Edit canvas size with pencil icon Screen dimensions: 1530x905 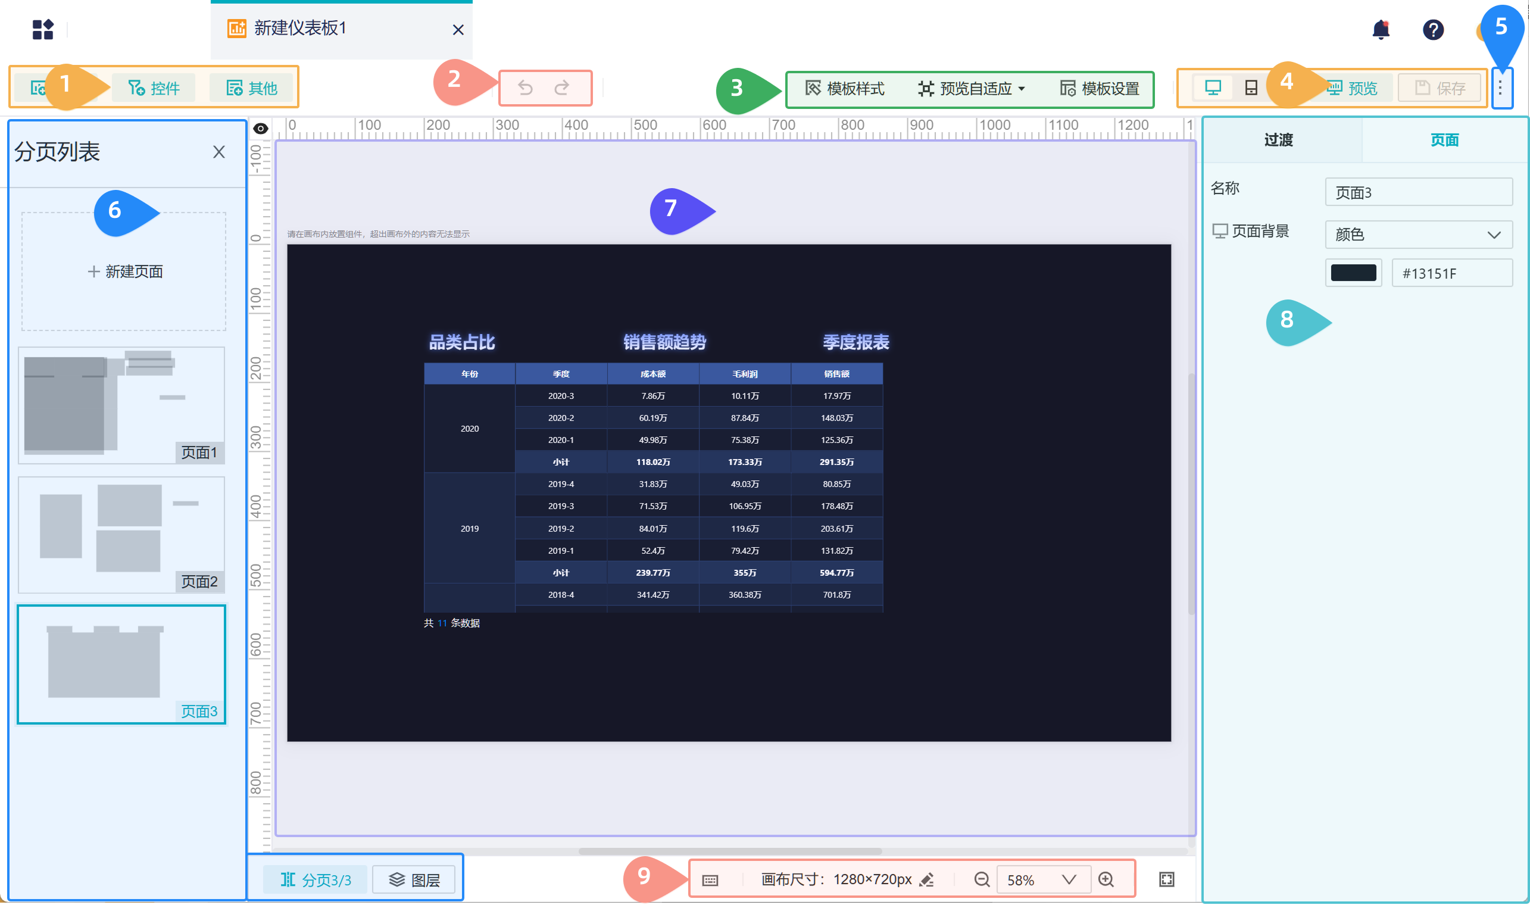[x=927, y=879]
